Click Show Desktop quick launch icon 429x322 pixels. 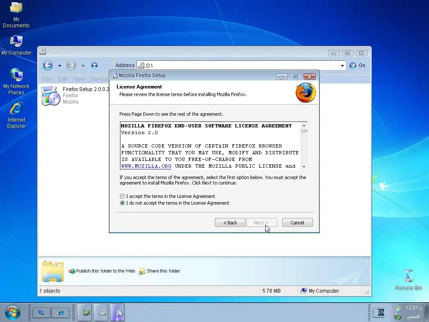coord(41,312)
